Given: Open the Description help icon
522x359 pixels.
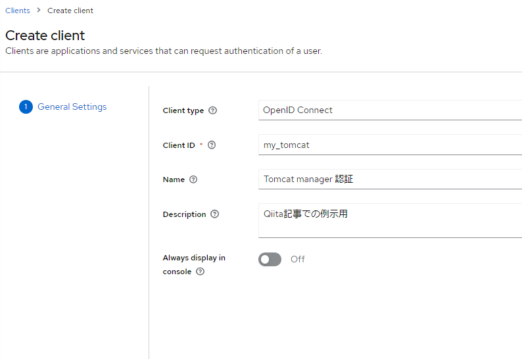Looking at the screenshot, I should (215, 214).
